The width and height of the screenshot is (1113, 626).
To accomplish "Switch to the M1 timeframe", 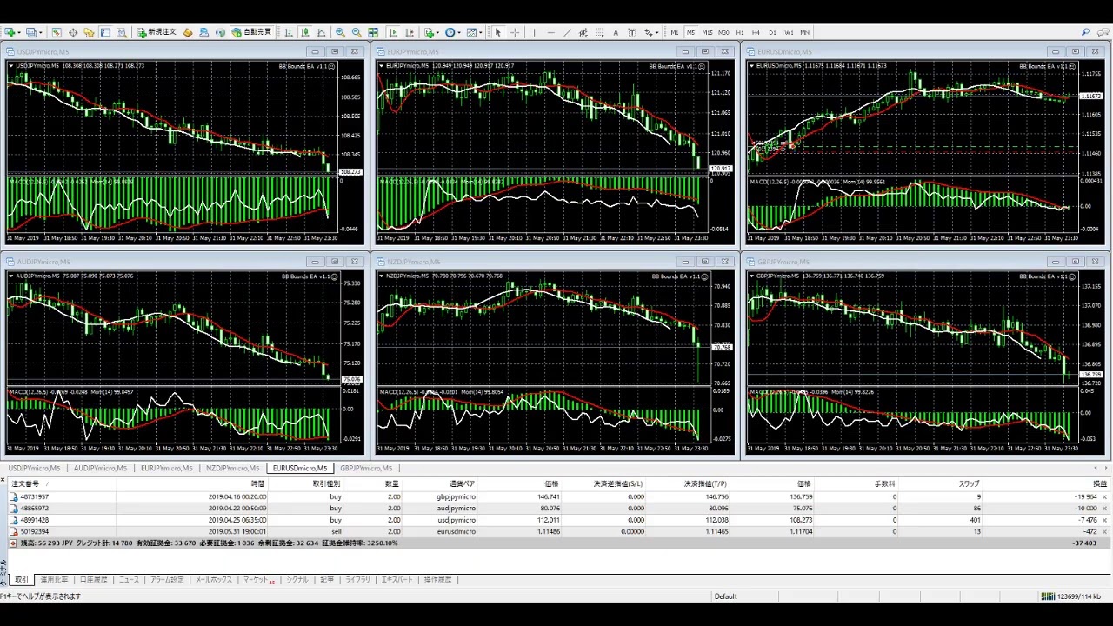I will (x=675, y=32).
